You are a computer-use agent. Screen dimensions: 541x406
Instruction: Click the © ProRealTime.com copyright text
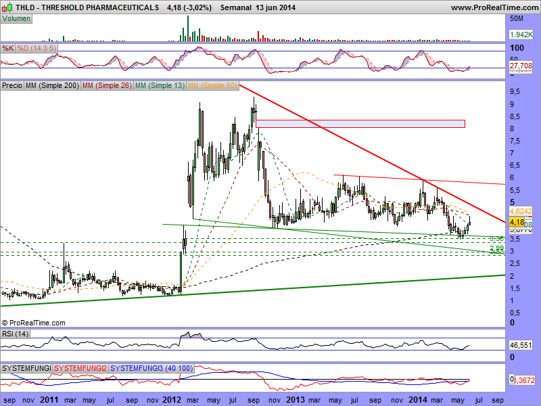(x=33, y=323)
